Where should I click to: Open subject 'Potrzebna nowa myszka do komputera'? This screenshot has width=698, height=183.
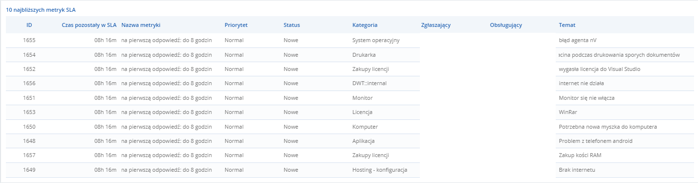[608, 127]
